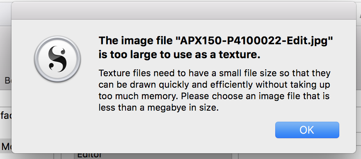The width and height of the screenshot is (361, 159).
Task: Select the cut-off 'fac' row on left side
Action: [x=6, y=116]
